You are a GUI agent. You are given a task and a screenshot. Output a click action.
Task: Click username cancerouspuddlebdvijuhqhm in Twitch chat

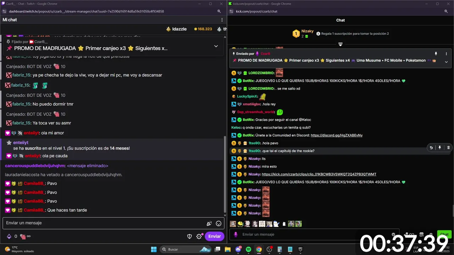35,166
